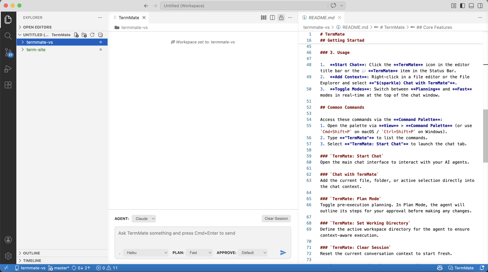Open the dropdown chevron next to Copilot icon
Image resolution: width=488 pixels, height=272 pixels.
coord(342,6)
